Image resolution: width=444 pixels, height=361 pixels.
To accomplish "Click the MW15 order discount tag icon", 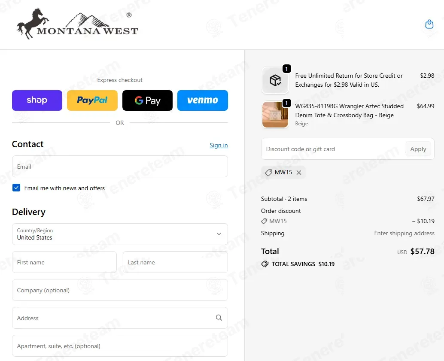I will point(264,221).
